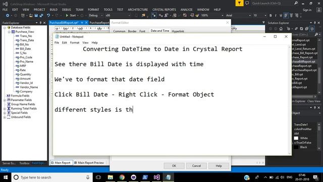This screenshot has width=323, height=182.
Task: Toggle Bold formatting in toolbar
Action: (x=271, y=16)
